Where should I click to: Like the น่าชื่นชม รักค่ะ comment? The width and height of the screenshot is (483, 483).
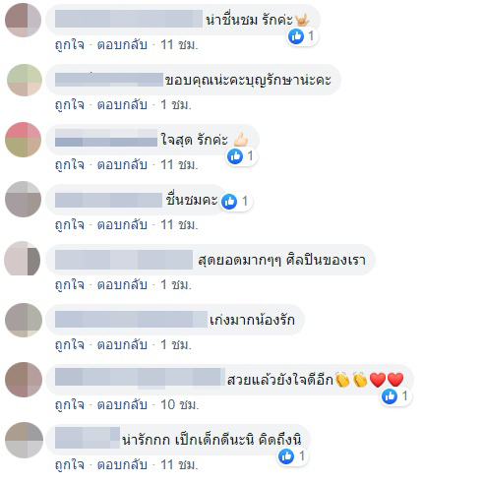tap(70, 45)
